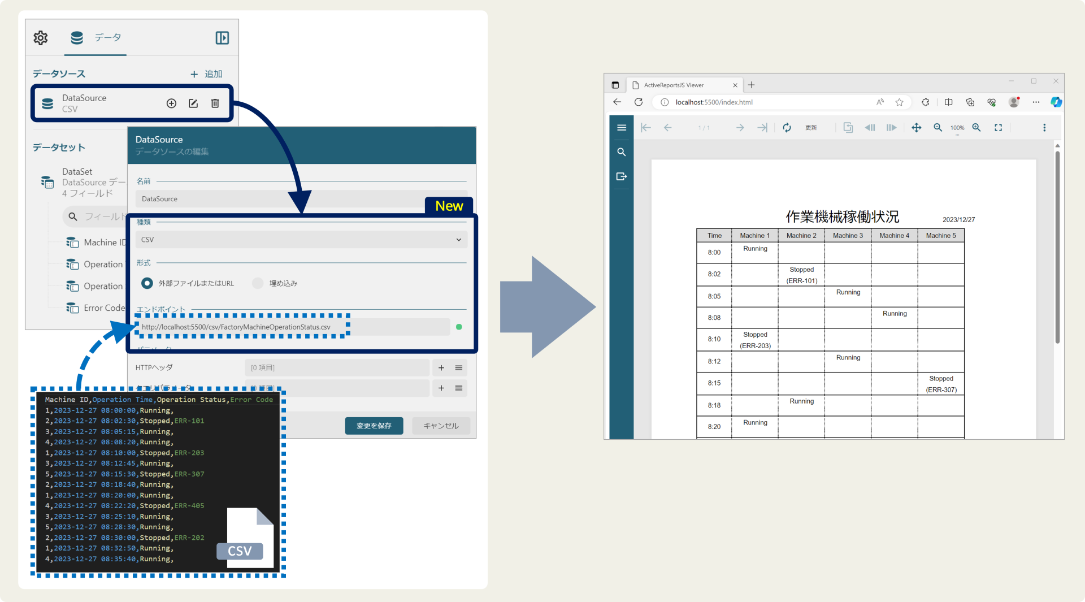
Task: Open browser split screen icon
Action: point(949,102)
